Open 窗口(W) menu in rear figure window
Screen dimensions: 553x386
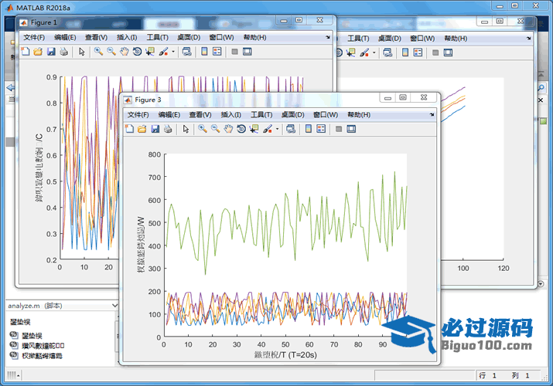422,39
